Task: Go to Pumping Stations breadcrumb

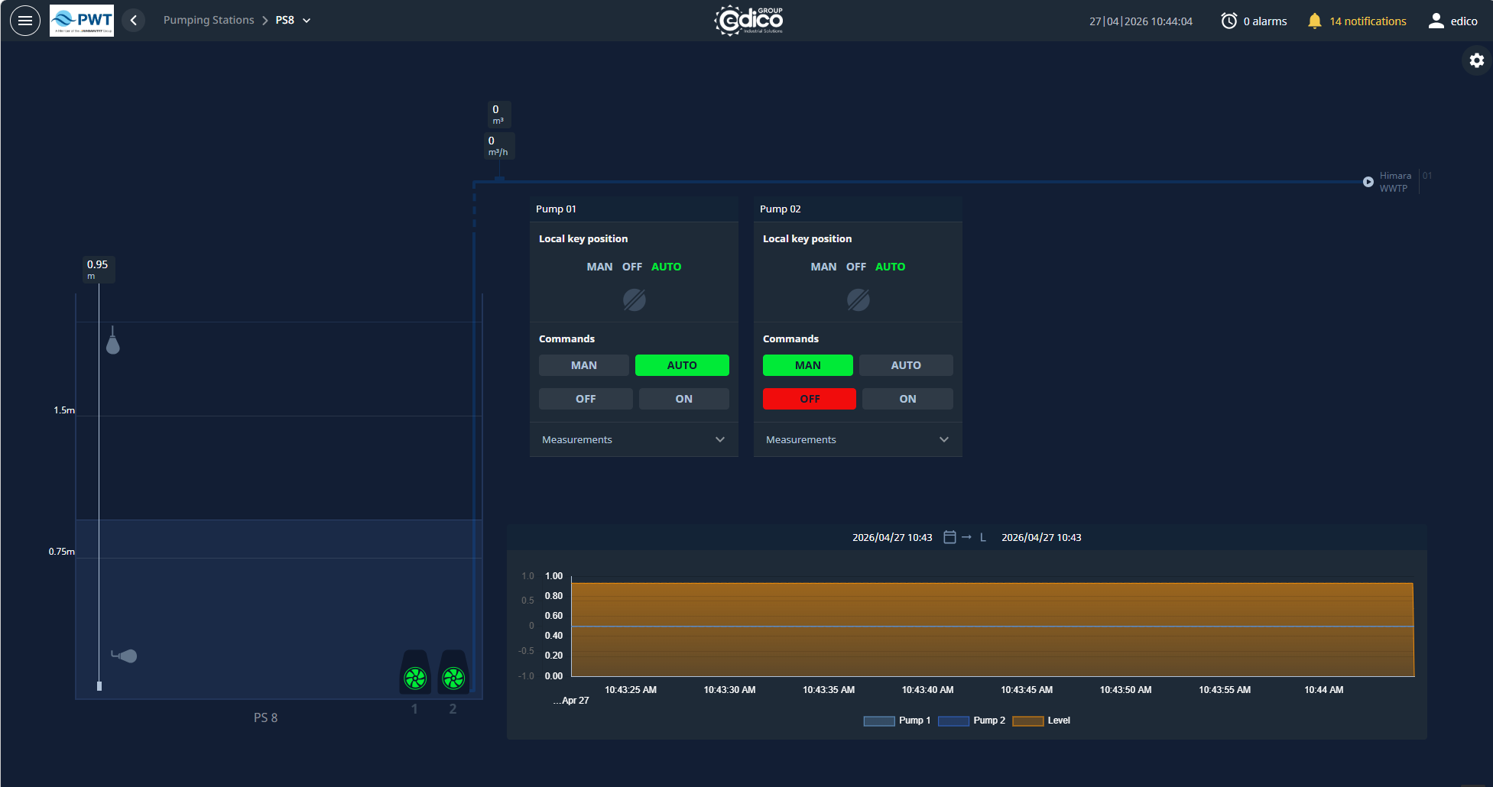Action: [x=209, y=21]
